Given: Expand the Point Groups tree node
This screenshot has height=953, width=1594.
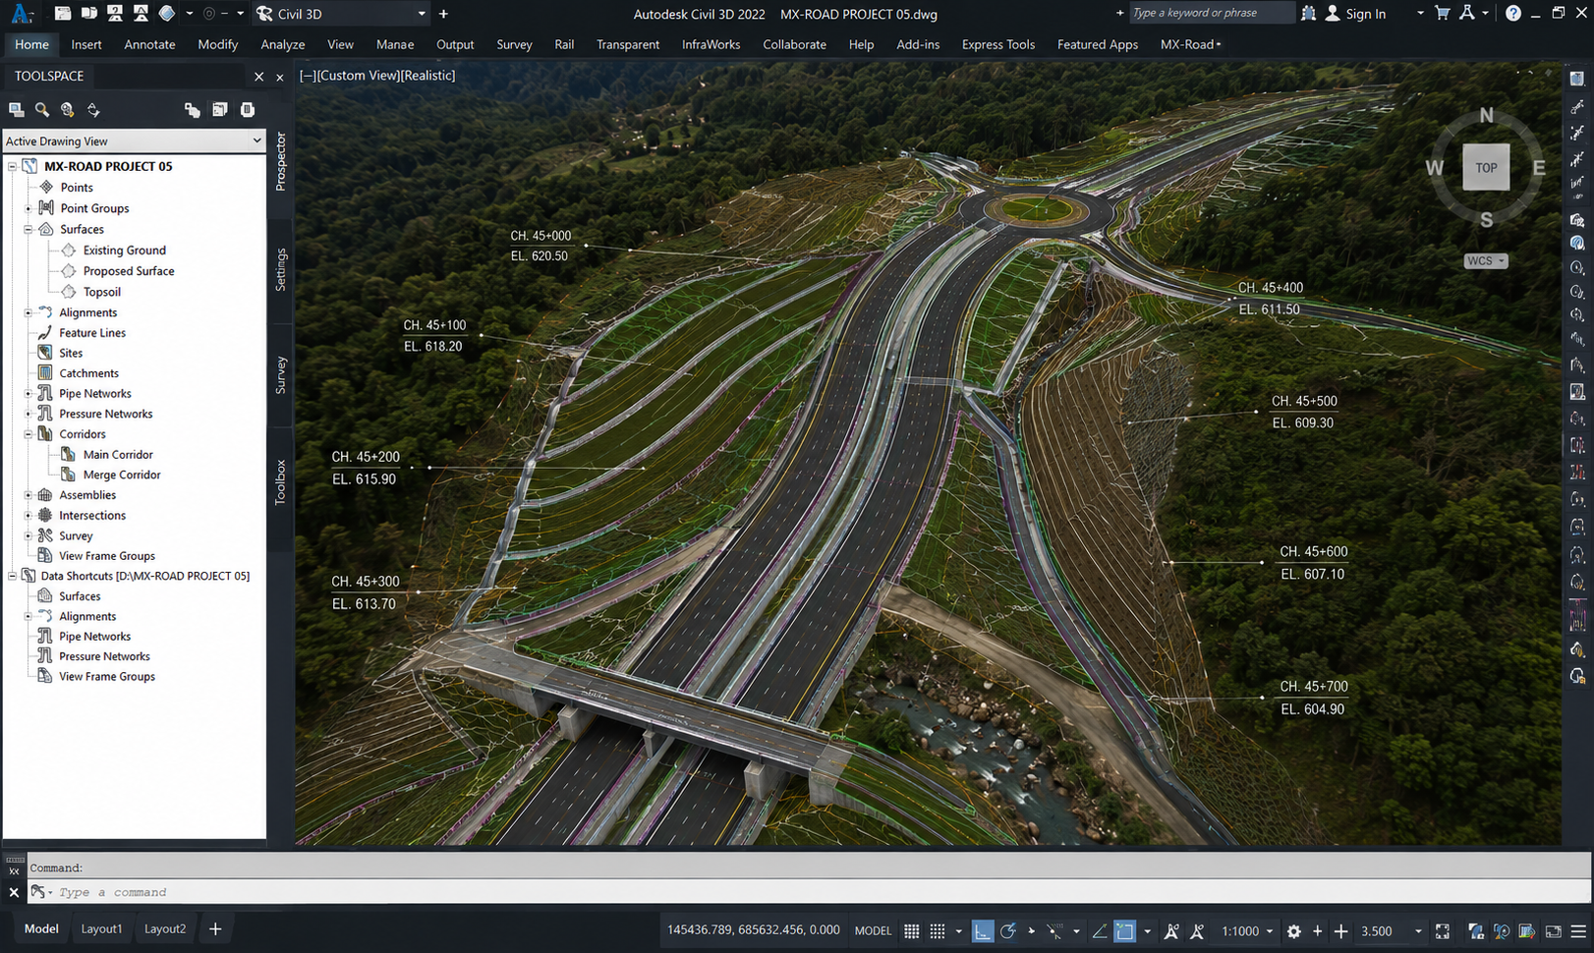Looking at the screenshot, I should click(x=28, y=208).
